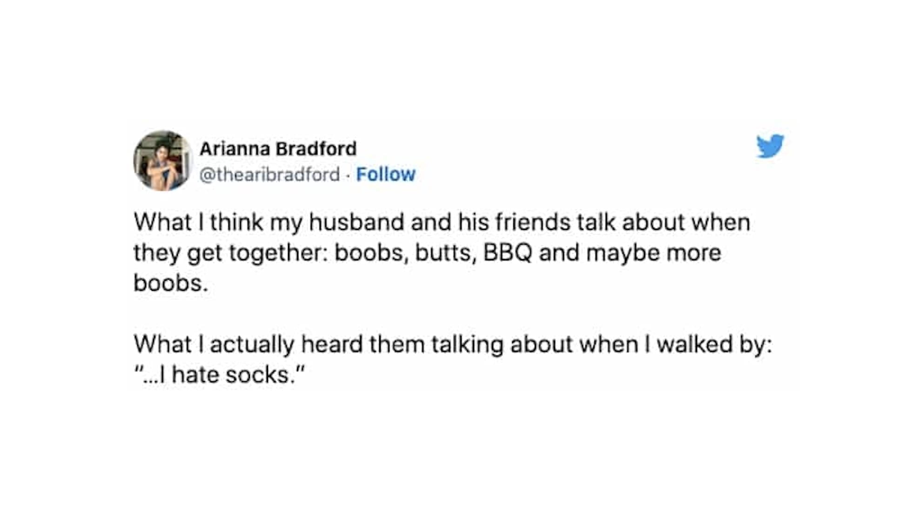Click the word "friends" in the tweet
Screen dimensions: 912x508
tap(532, 222)
